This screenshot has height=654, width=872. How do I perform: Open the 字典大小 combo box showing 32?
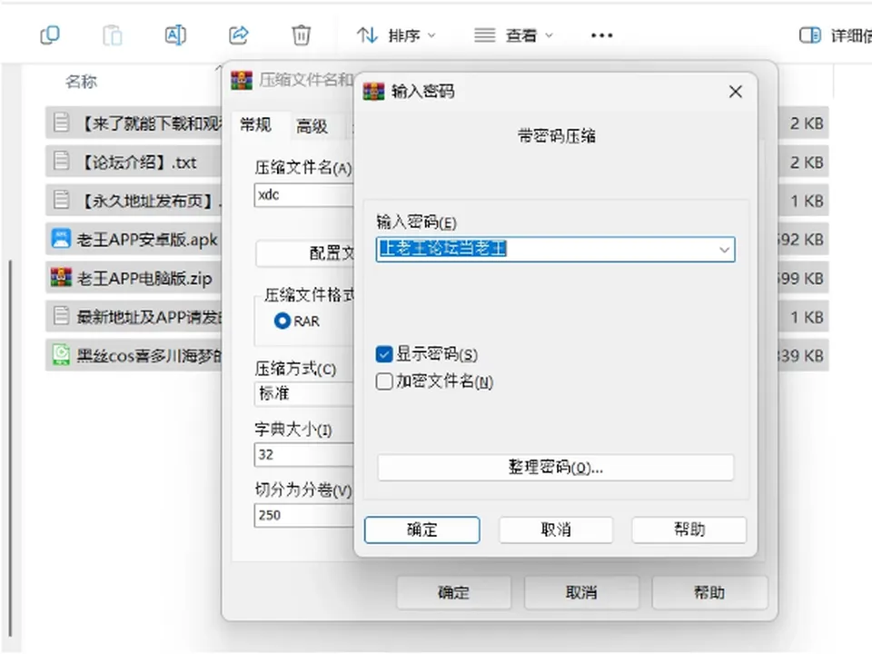click(303, 454)
